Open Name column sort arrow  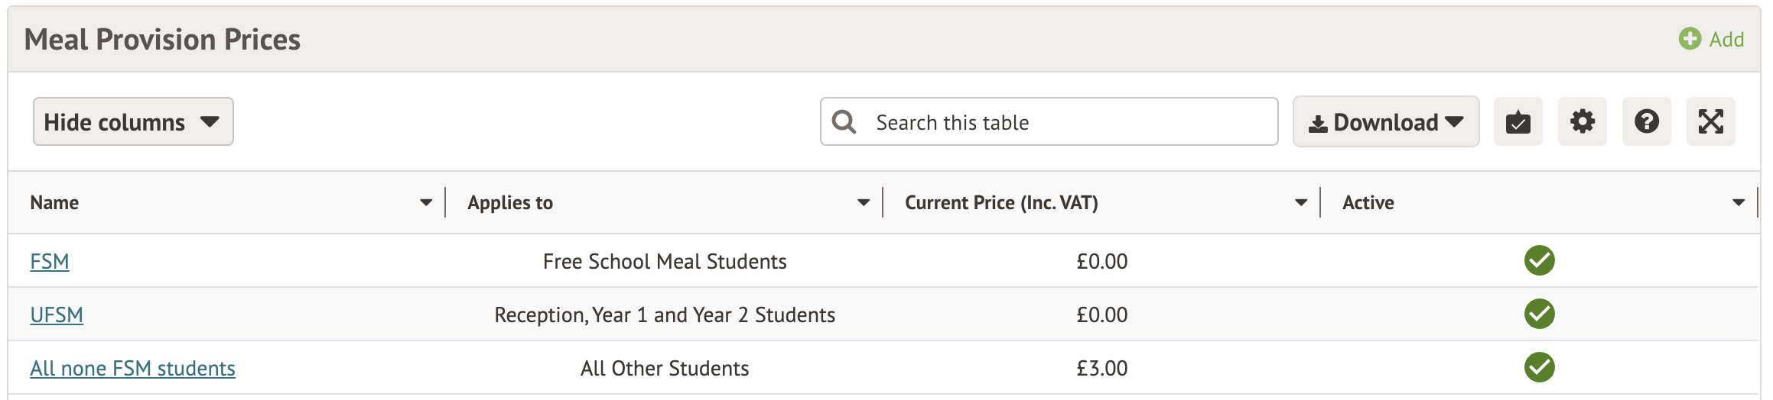(x=426, y=203)
